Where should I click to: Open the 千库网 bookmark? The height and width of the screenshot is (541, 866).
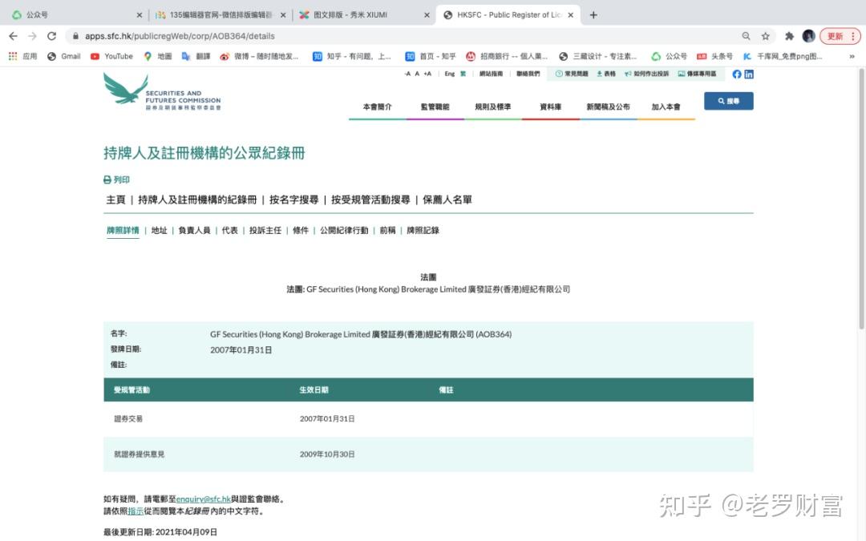point(782,56)
